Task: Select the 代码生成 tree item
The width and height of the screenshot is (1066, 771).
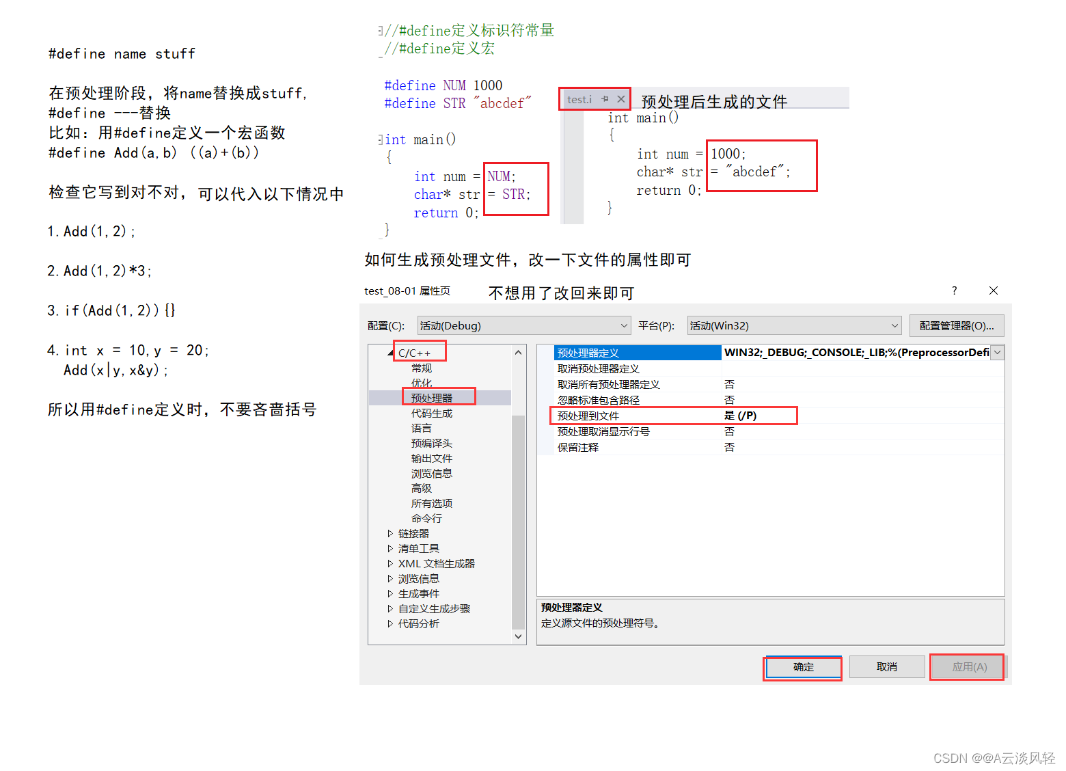Action: (432, 414)
